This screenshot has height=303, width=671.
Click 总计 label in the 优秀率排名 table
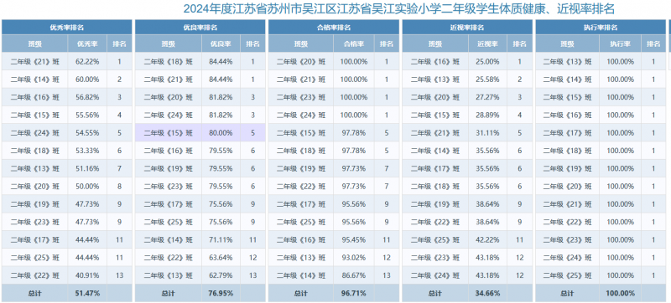(35, 293)
